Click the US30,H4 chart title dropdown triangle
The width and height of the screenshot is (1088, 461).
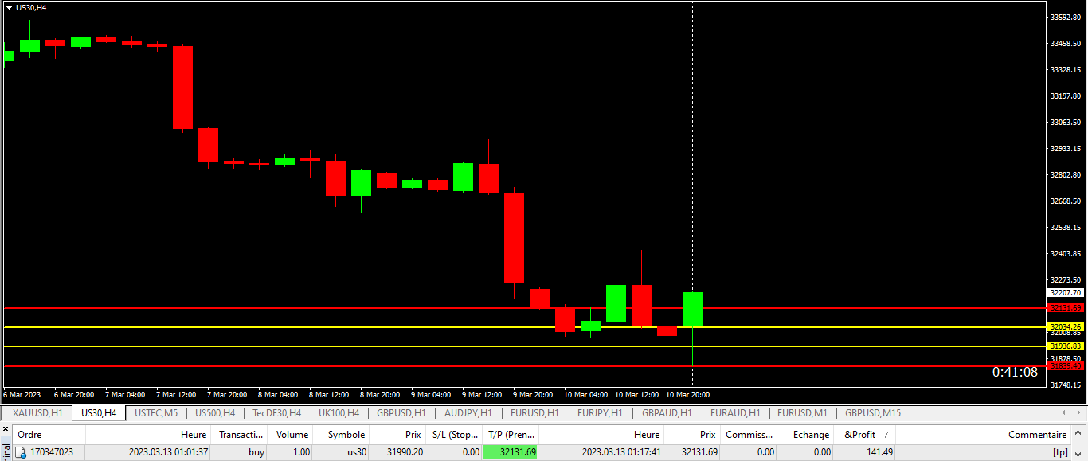click(x=9, y=7)
